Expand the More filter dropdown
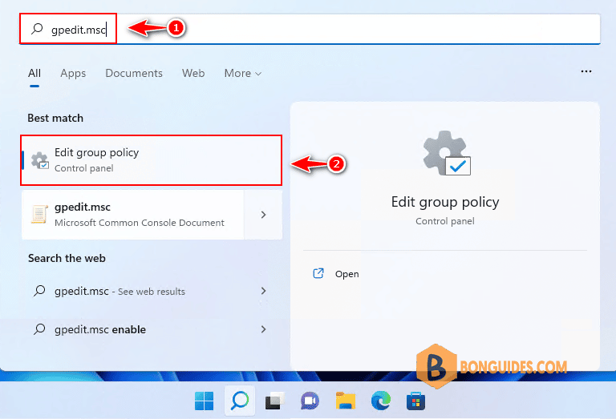The width and height of the screenshot is (616, 419). (x=242, y=74)
